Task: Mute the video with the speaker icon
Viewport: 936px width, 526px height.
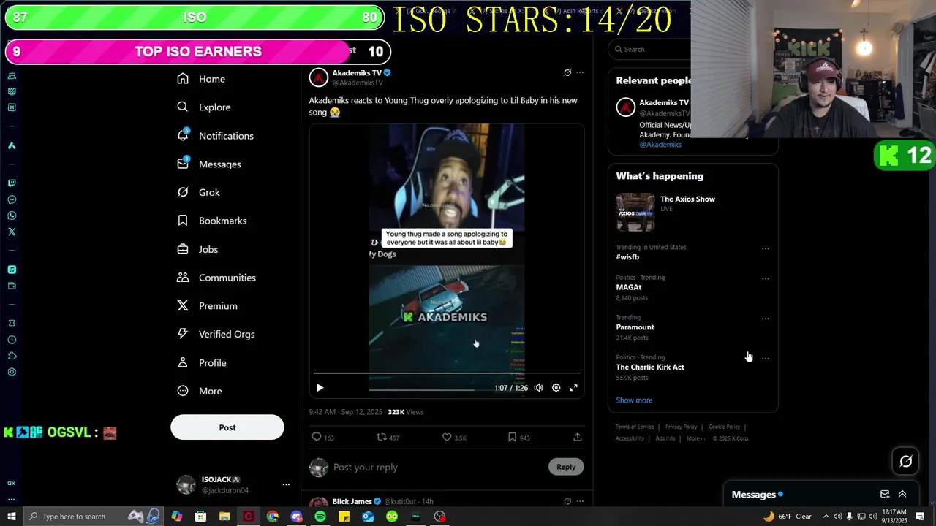Action: point(539,388)
